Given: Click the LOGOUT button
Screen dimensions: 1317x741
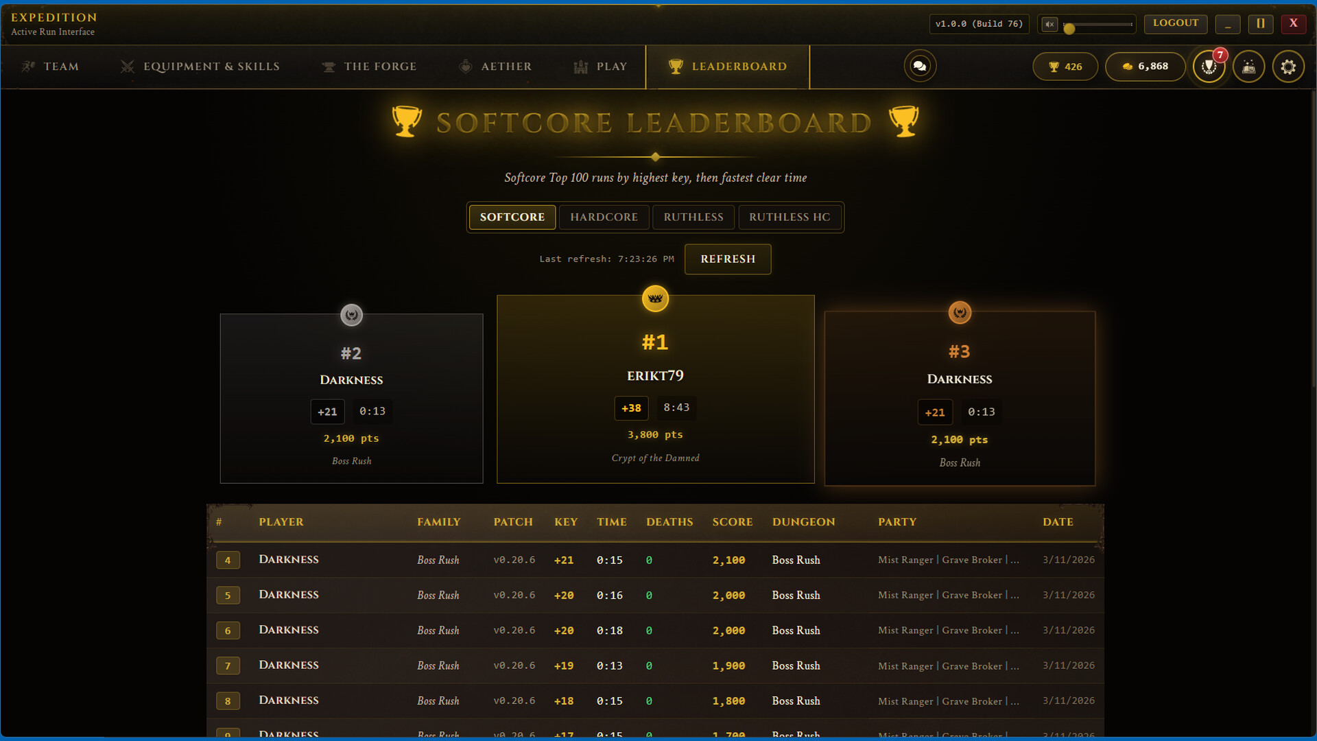Looking at the screenshot, I should pos(1175,23).
